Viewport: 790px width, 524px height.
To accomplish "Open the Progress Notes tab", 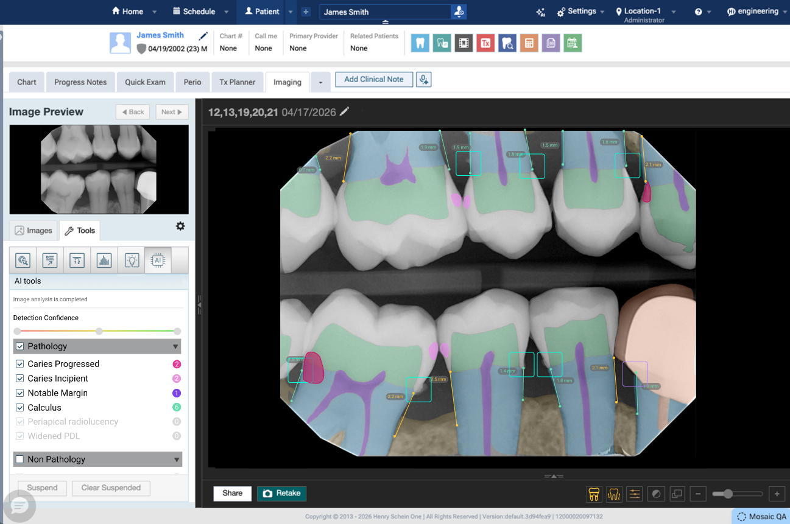I will (80, 82).
